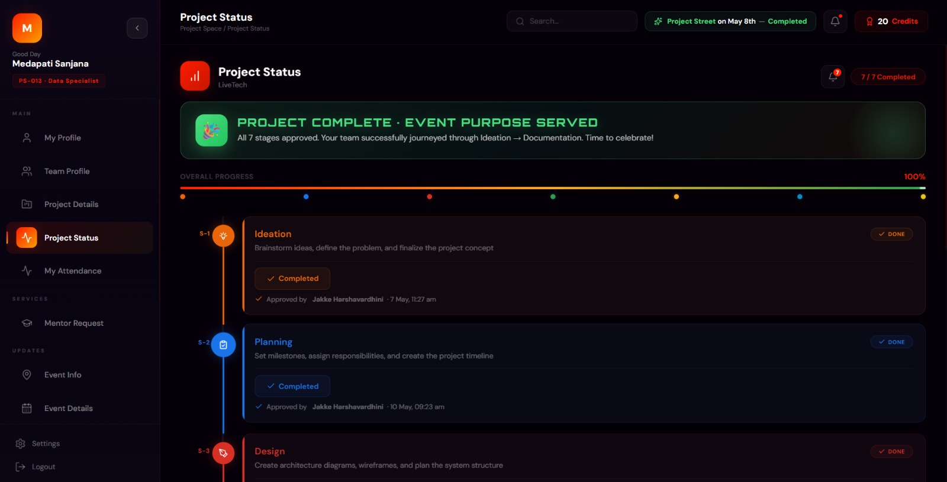Click Logout in the sidebar
Image resolution: width=947 pixels, height=482 pixels.
click(36, 467)
